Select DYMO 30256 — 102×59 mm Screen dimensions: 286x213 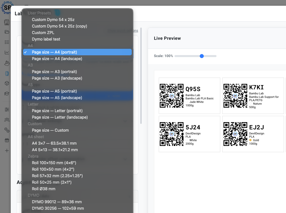click(77, 208)
